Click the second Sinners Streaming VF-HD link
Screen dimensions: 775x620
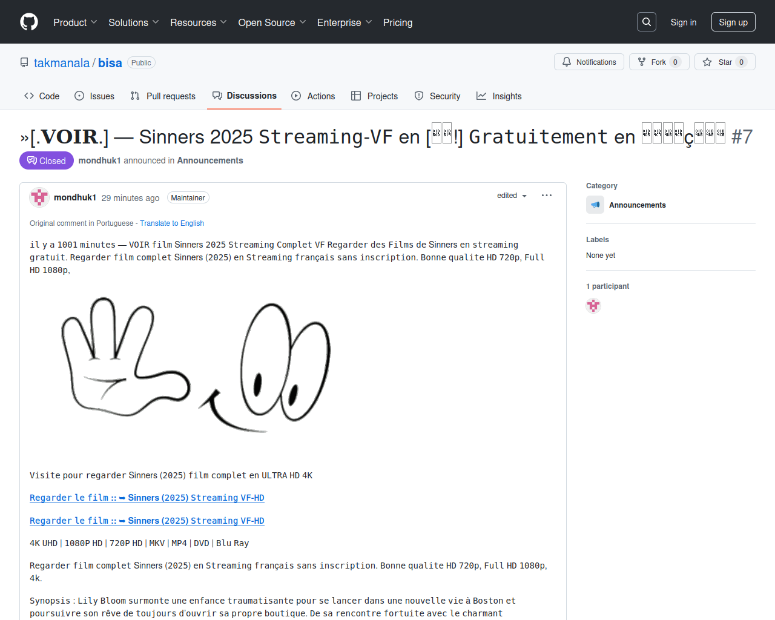147,521
